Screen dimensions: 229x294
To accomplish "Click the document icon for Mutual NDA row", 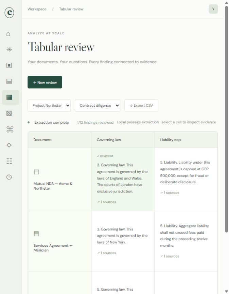I will coord(36,172).
